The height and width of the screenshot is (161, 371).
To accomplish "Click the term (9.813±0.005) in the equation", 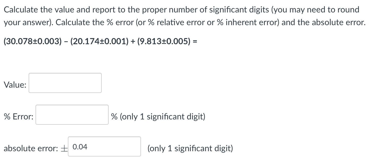I will point(165,42).
